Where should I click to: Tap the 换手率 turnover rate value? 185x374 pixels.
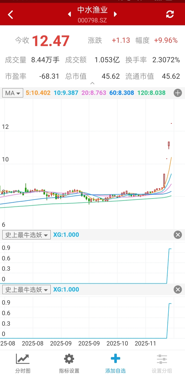tap(166, 60)
